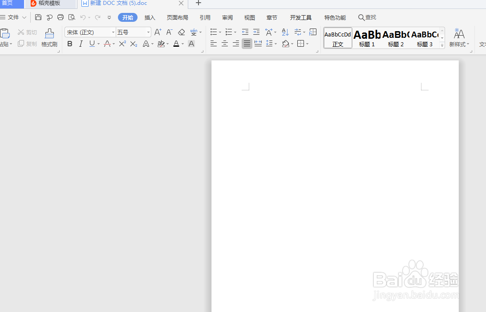Apply the 正文 body text style
486x312 pixels.
(x=338, y=38)
